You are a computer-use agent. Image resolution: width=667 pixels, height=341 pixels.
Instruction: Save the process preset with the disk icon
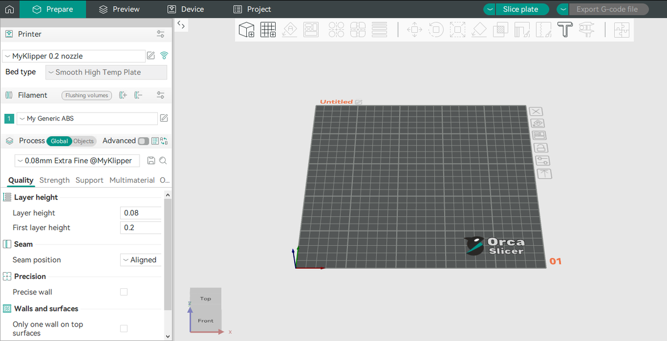(x=151, y=161)
